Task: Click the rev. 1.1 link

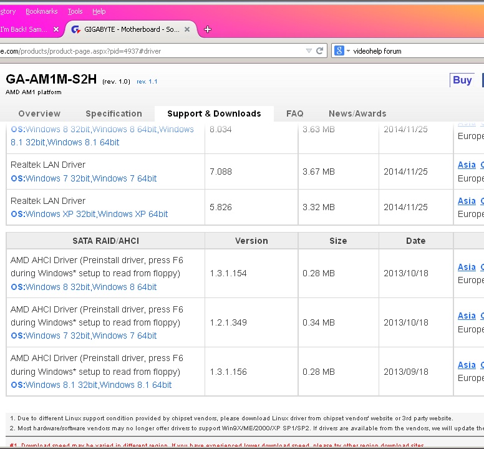Action: click(x=147, y=82)
